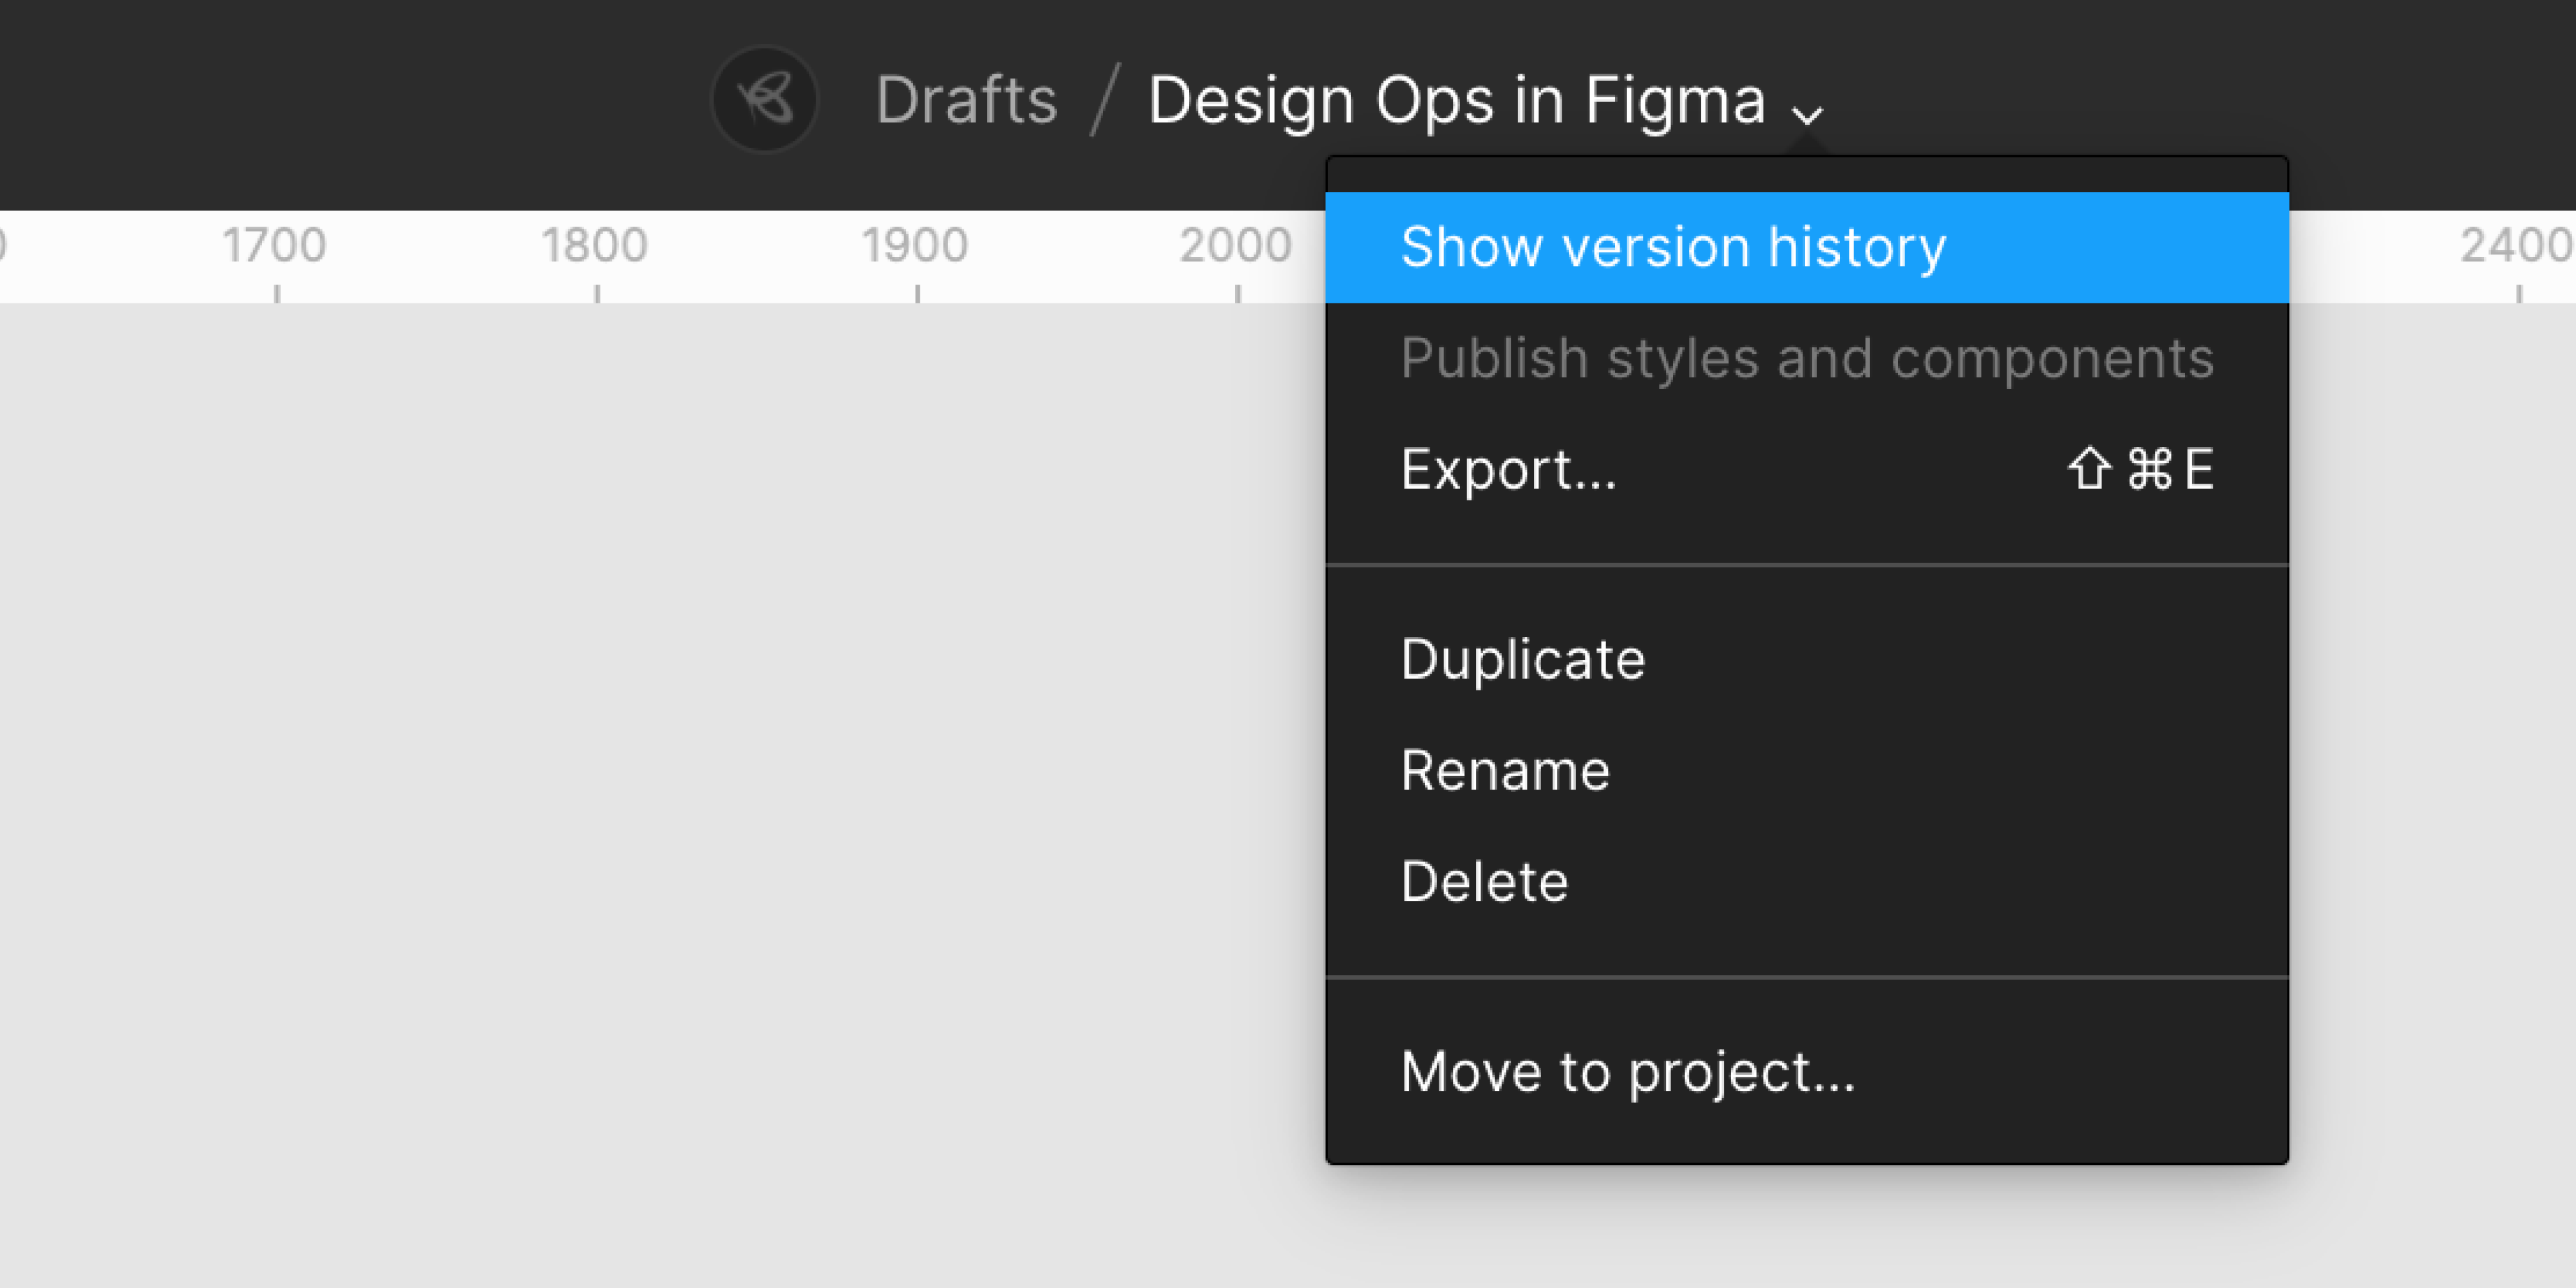Select Rename in the dropdown menu

click(x=1505, y=770)
